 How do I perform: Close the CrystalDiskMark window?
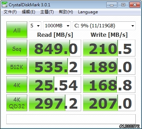[x=135, y=5]
